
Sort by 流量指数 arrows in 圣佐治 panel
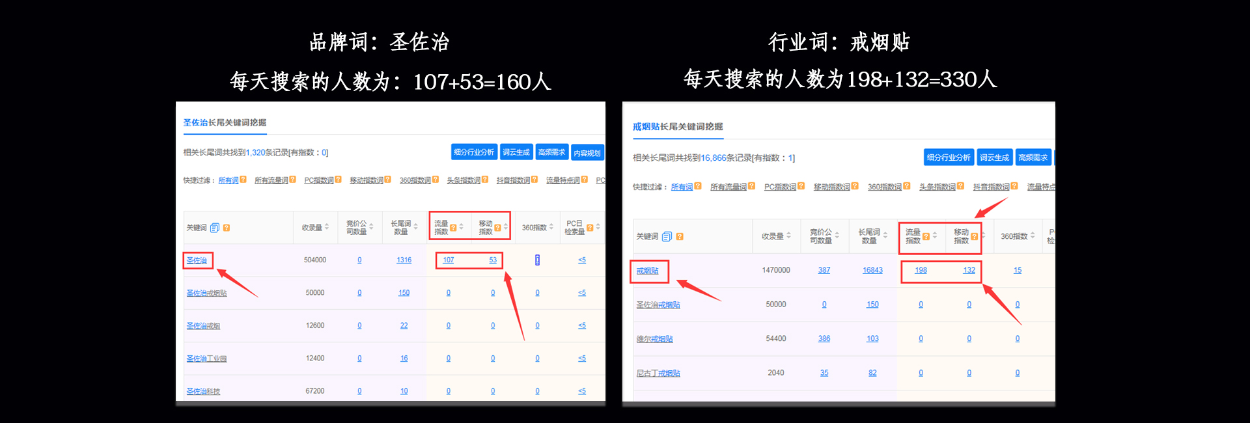[461, 227]
